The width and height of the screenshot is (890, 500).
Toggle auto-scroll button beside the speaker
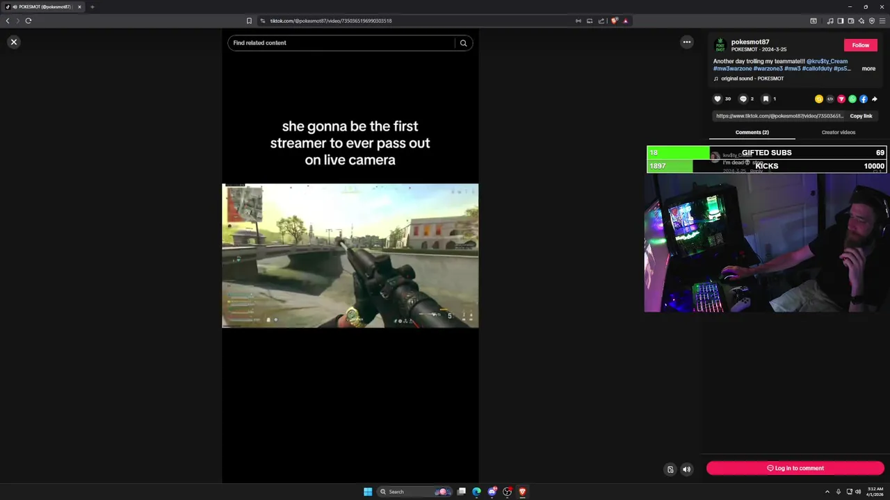(x=670, y=469)
